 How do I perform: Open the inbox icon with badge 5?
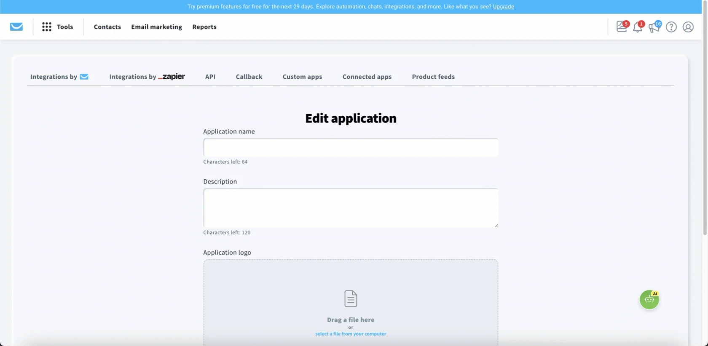coord(622,27)
